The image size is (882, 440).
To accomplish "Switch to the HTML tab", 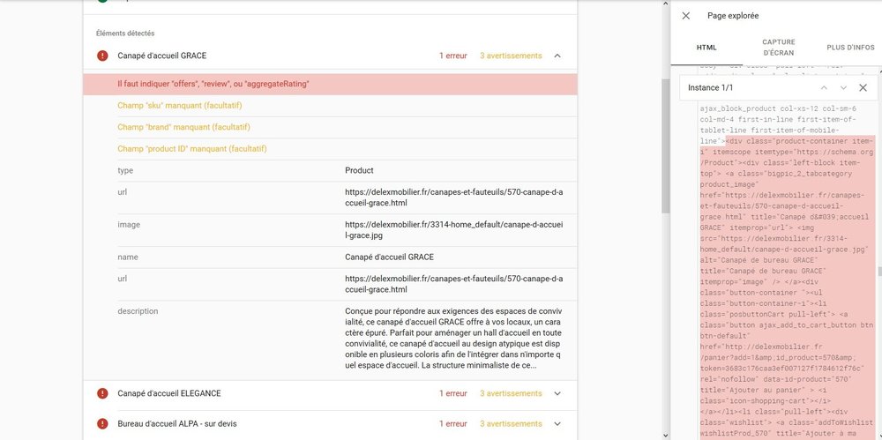I will click(x=706, y=48).
